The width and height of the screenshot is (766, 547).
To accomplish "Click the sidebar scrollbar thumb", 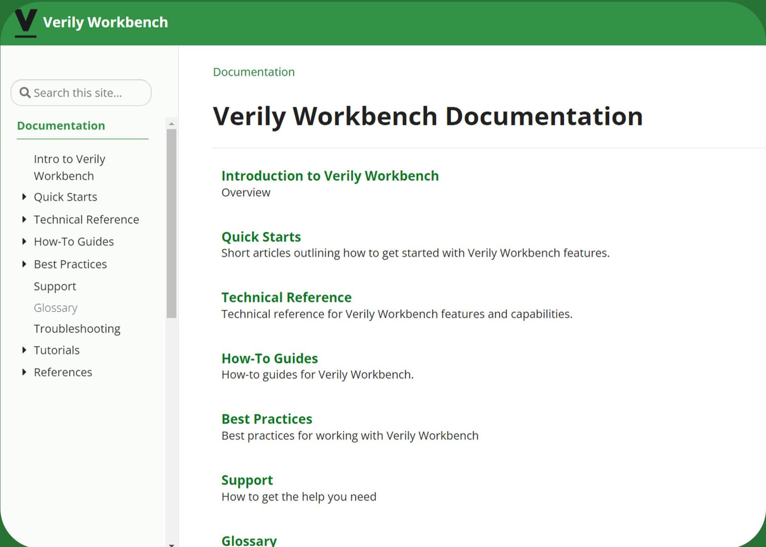I will click(x=171, y=224).
